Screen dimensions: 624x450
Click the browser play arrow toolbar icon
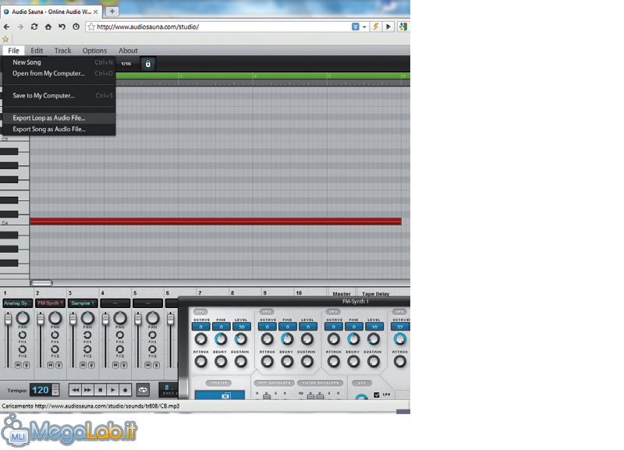click(388, 27)
